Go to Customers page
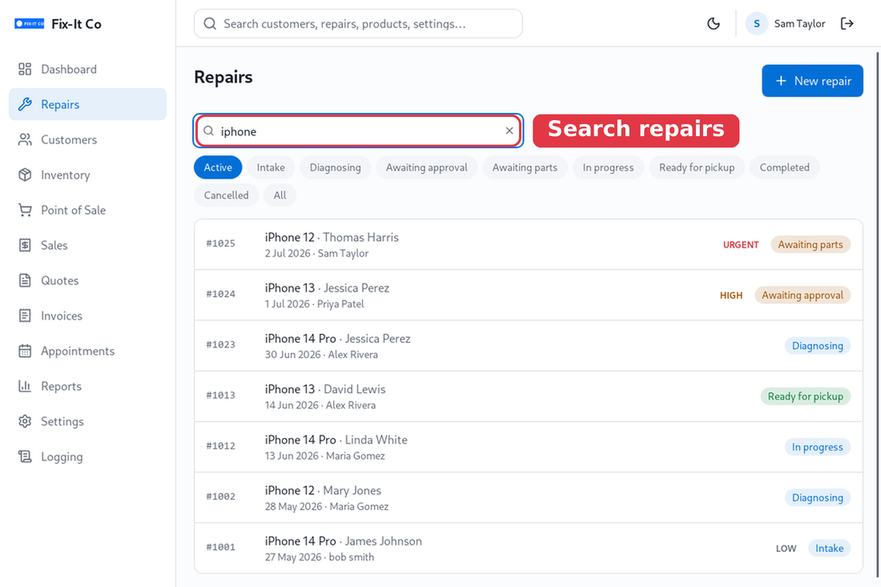This screenshot has width=881, height=587. tap(87, 140)
